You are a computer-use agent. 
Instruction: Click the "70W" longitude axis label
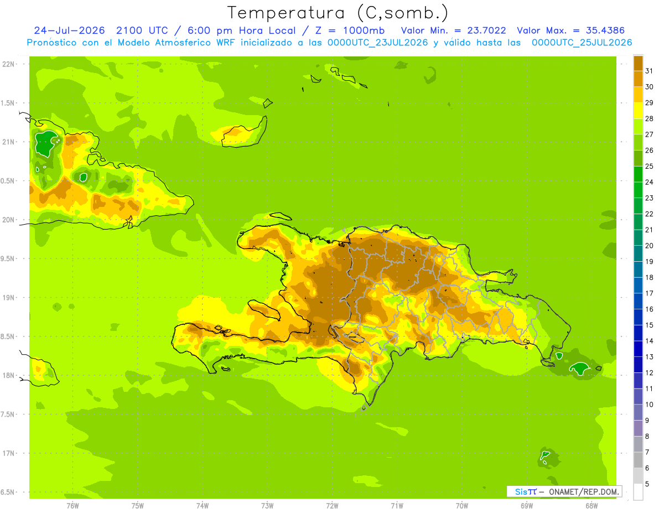coord(462,505)
